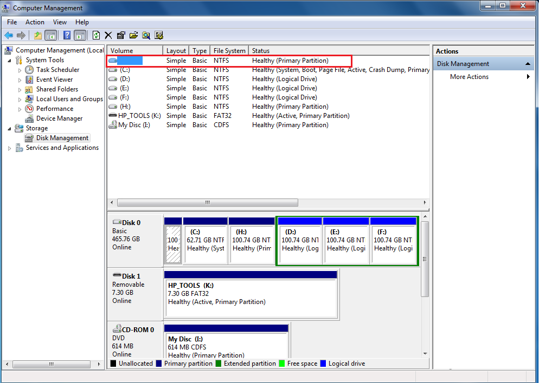Click the Refresh icon in the toolbar
Image resolution: width=539 pixels, height=383 pixels.
pos(96,35)
